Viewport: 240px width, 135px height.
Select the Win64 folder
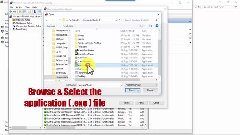click(x=81, y=39)
